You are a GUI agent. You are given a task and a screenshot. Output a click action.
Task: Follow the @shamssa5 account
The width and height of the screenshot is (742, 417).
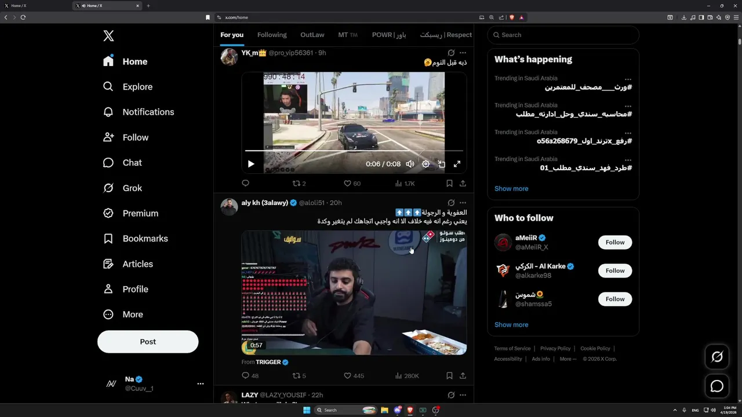[615, 299]
